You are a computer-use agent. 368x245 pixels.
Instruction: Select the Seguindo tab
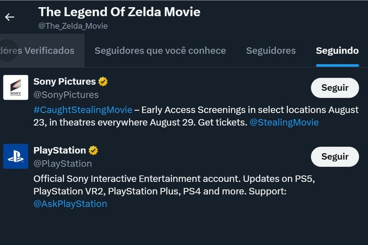[x=337, y=51]
